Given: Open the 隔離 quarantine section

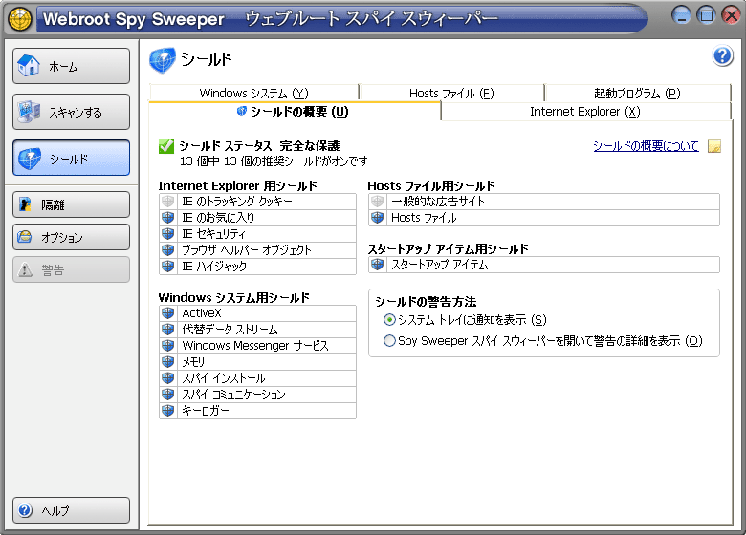Looking at the screenshot, I should [72, 204].
